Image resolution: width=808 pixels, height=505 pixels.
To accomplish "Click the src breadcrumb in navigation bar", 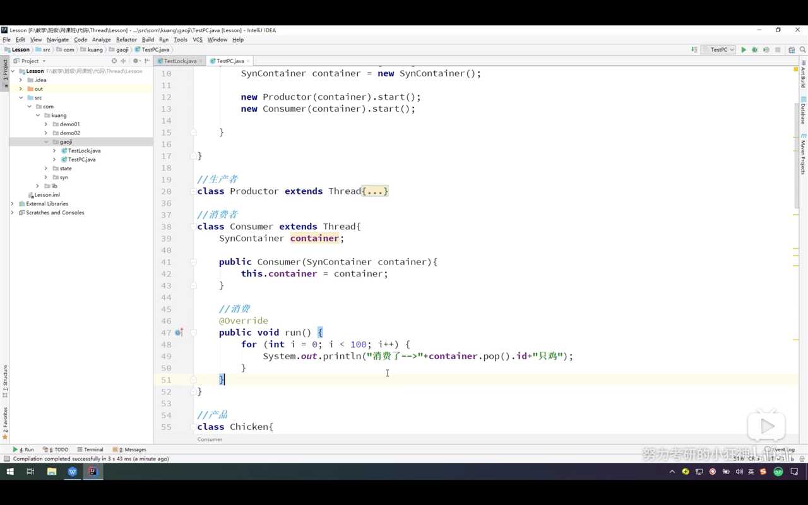I will (x=43, y=50).
